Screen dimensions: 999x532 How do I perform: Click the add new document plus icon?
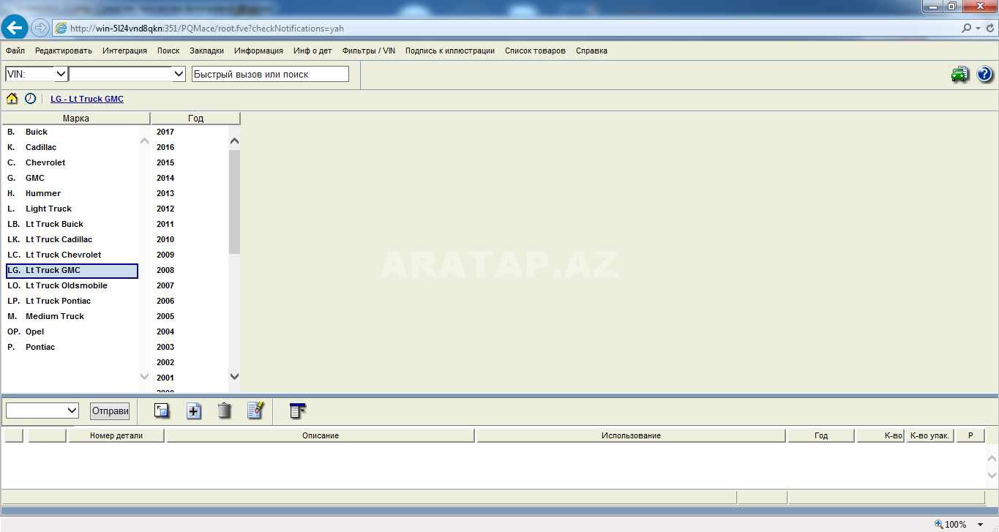coord(194,411)
